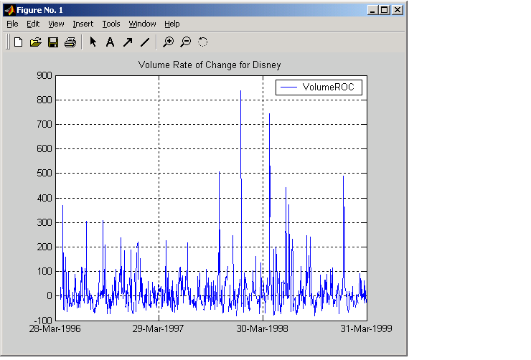Click the 'Figure No. 1' title bar text

click(x=39, y=10)
